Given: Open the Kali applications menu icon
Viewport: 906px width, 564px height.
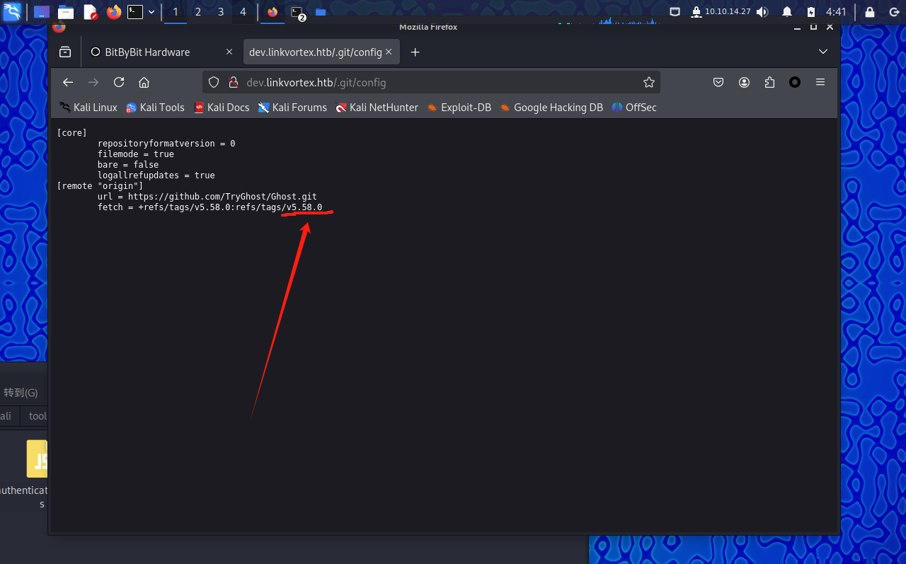Looking at the screenshot, I should 12,12.
